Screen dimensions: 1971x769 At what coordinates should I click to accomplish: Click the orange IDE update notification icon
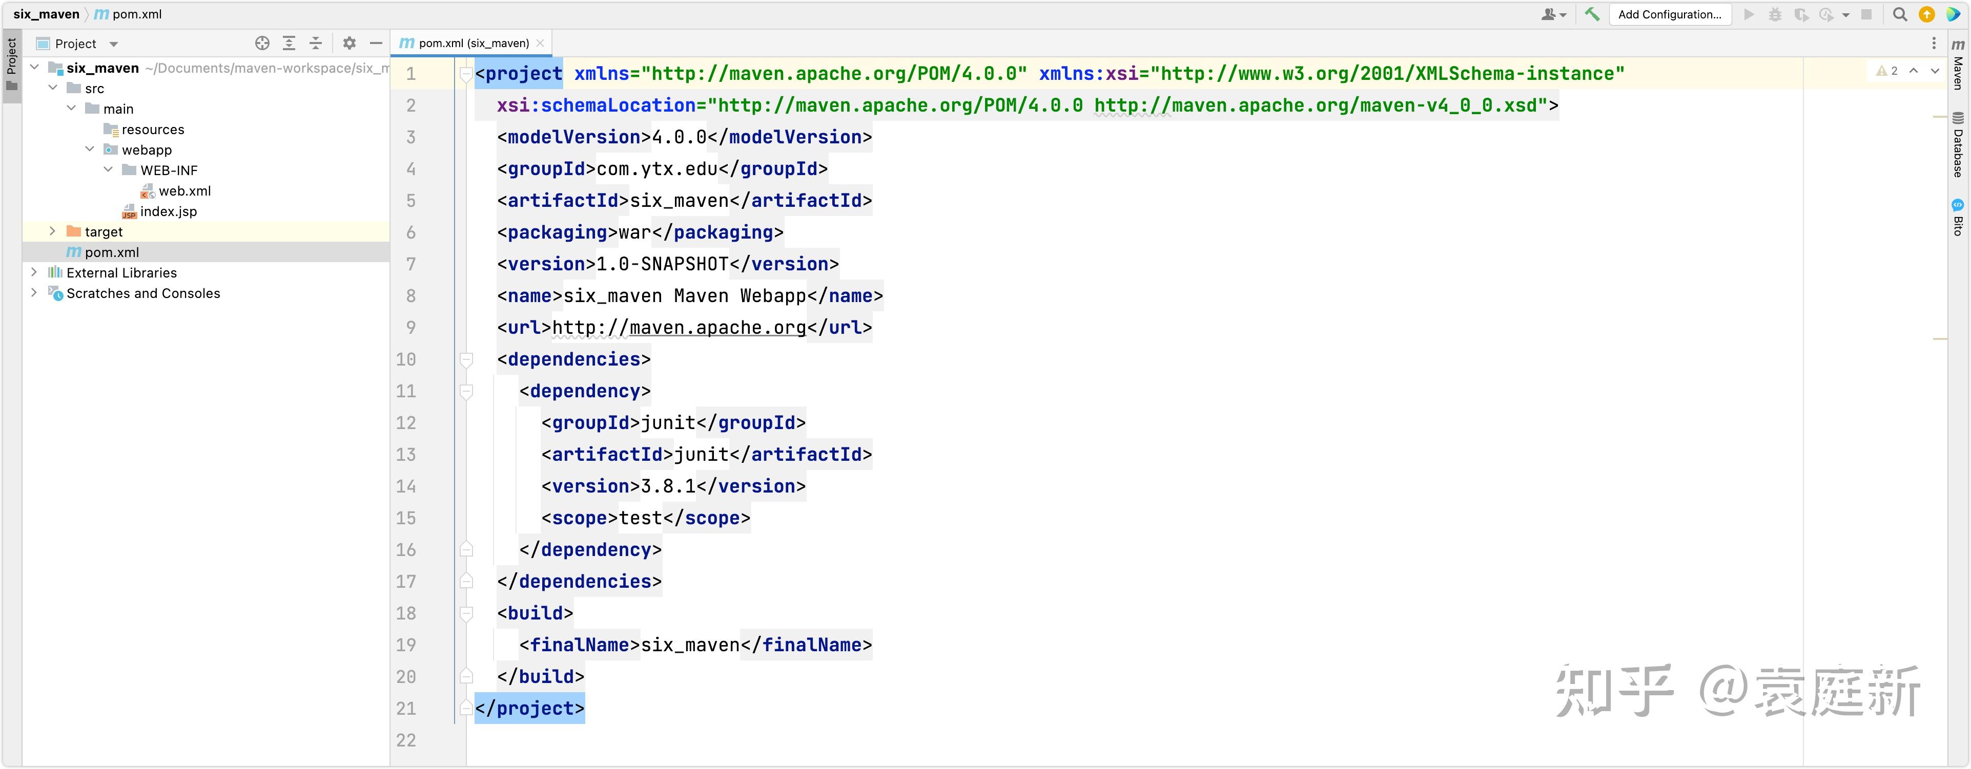click(x=1926, y=14)
